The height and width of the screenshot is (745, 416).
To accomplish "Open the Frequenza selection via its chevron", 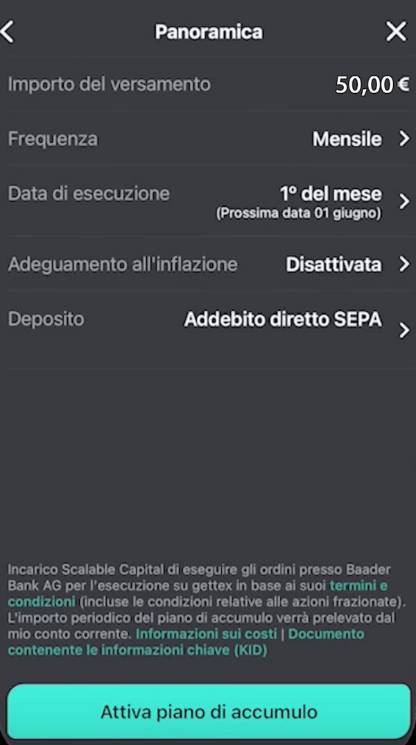I will pos(404,139).
